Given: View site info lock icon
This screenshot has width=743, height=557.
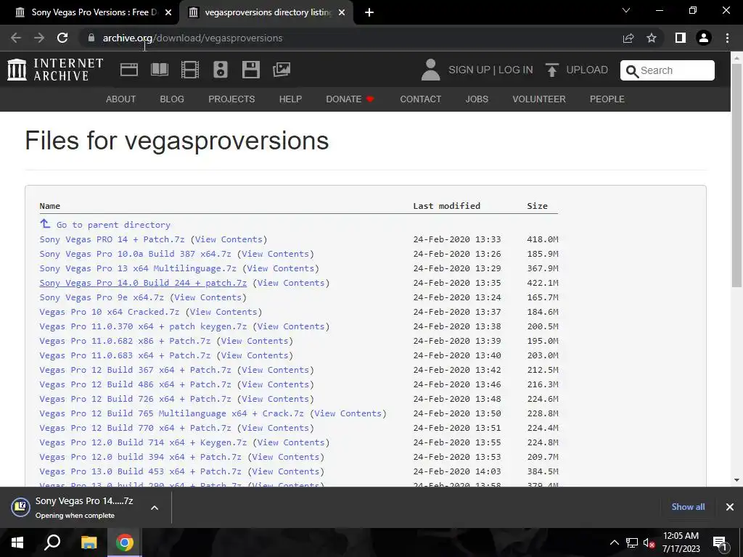Looking at the screenshot, I should [91, 38].
